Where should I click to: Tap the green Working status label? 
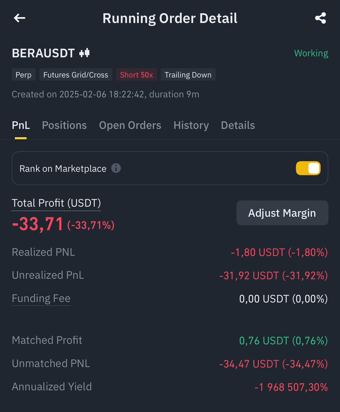[x=311, y=54]
